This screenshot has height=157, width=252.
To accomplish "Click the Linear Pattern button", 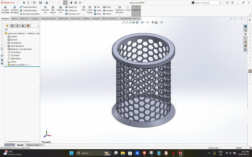I will tap(90, 9).
